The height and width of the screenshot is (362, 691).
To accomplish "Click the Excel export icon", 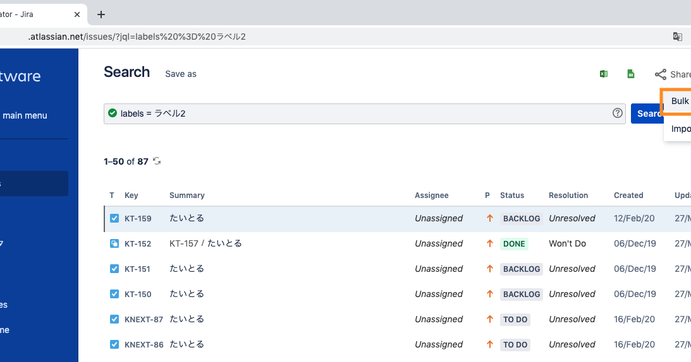I will 604,74.
